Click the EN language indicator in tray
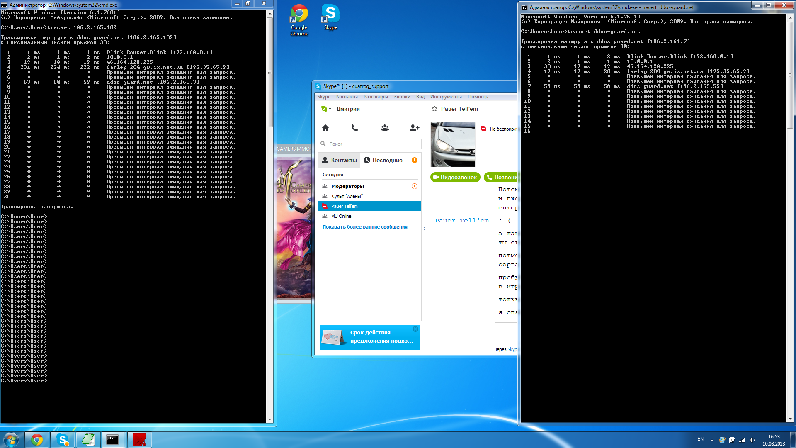 700,439
